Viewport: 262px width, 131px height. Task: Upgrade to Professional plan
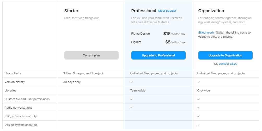[x=159, y=55]
